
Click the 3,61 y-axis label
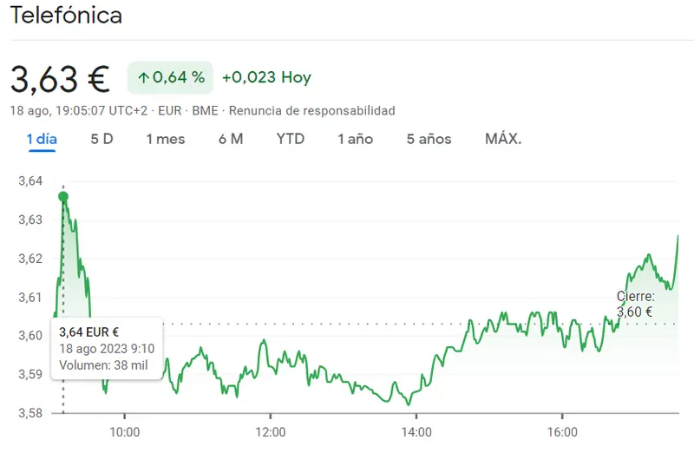30,297
